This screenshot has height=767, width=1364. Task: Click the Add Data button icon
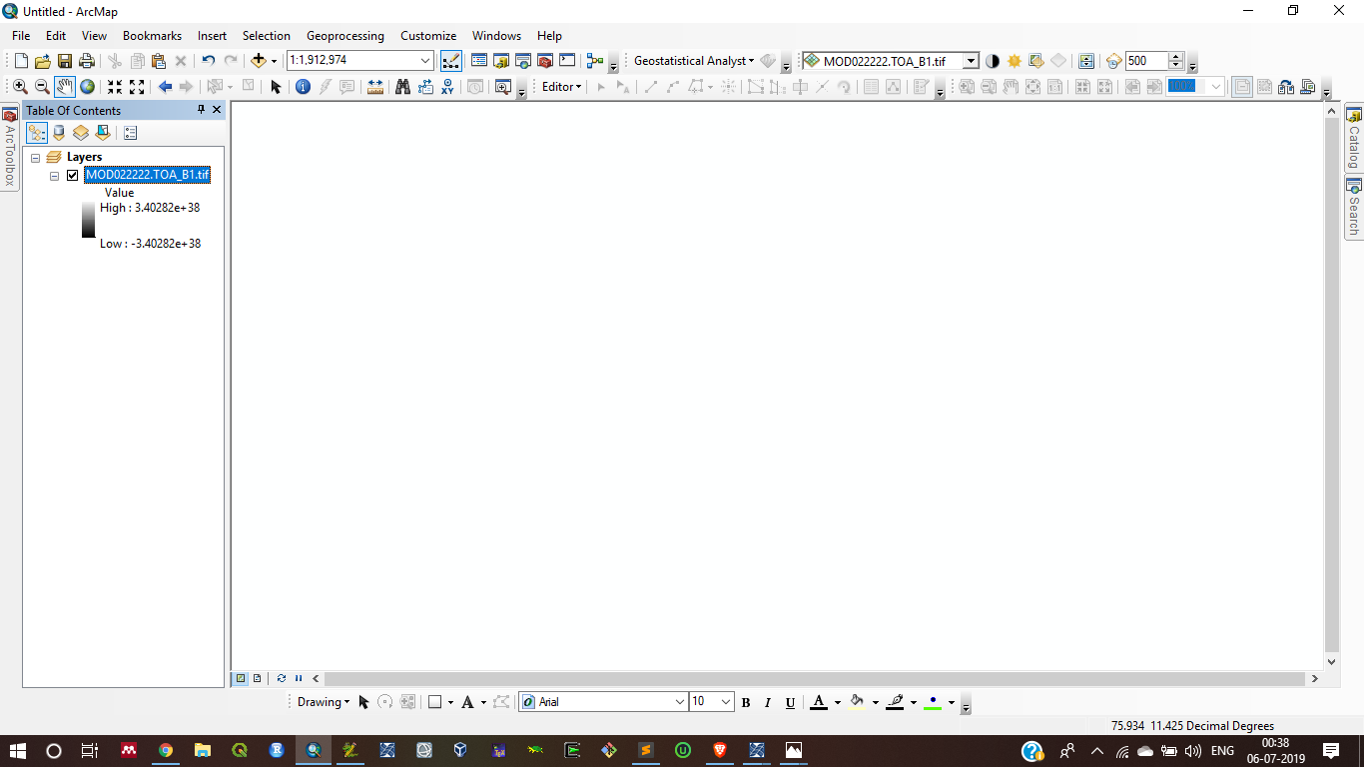(x=259, y=61)
